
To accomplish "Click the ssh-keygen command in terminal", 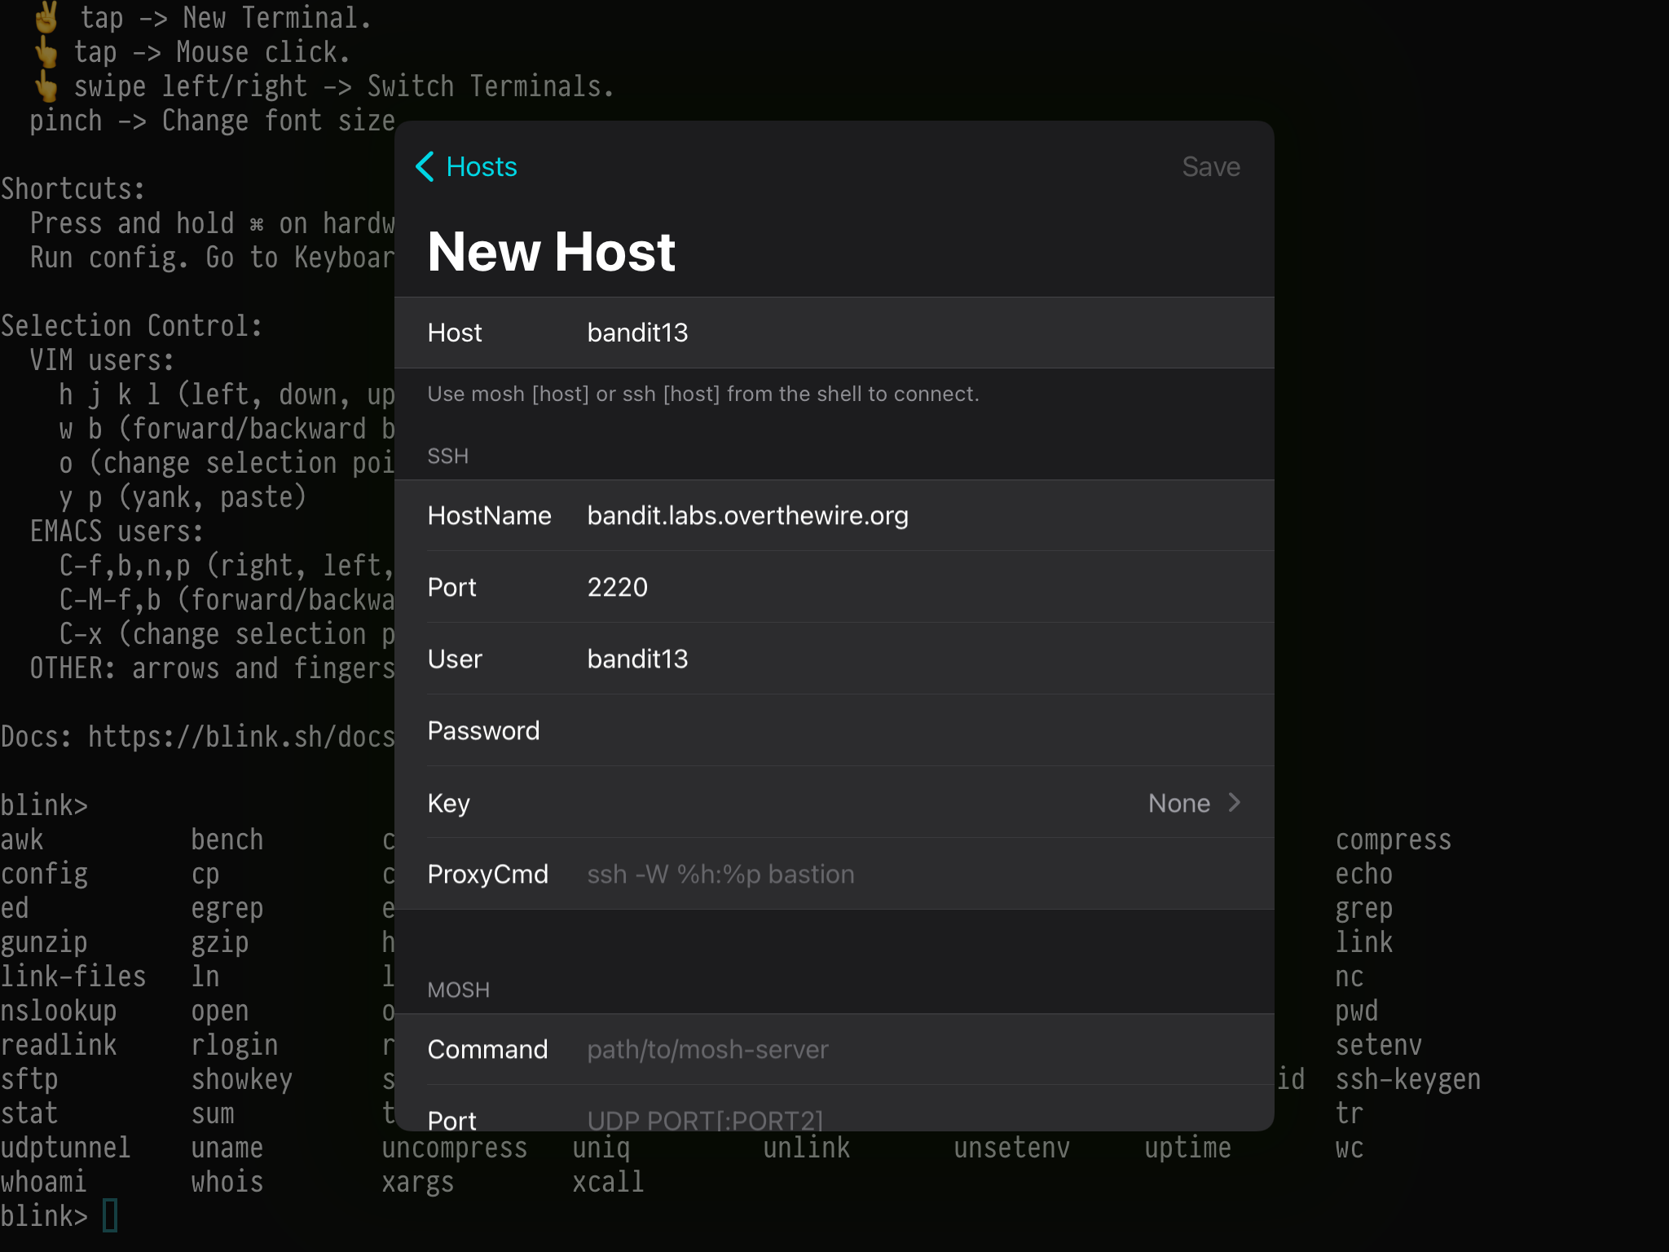I will click(x=1407, y=1079).
